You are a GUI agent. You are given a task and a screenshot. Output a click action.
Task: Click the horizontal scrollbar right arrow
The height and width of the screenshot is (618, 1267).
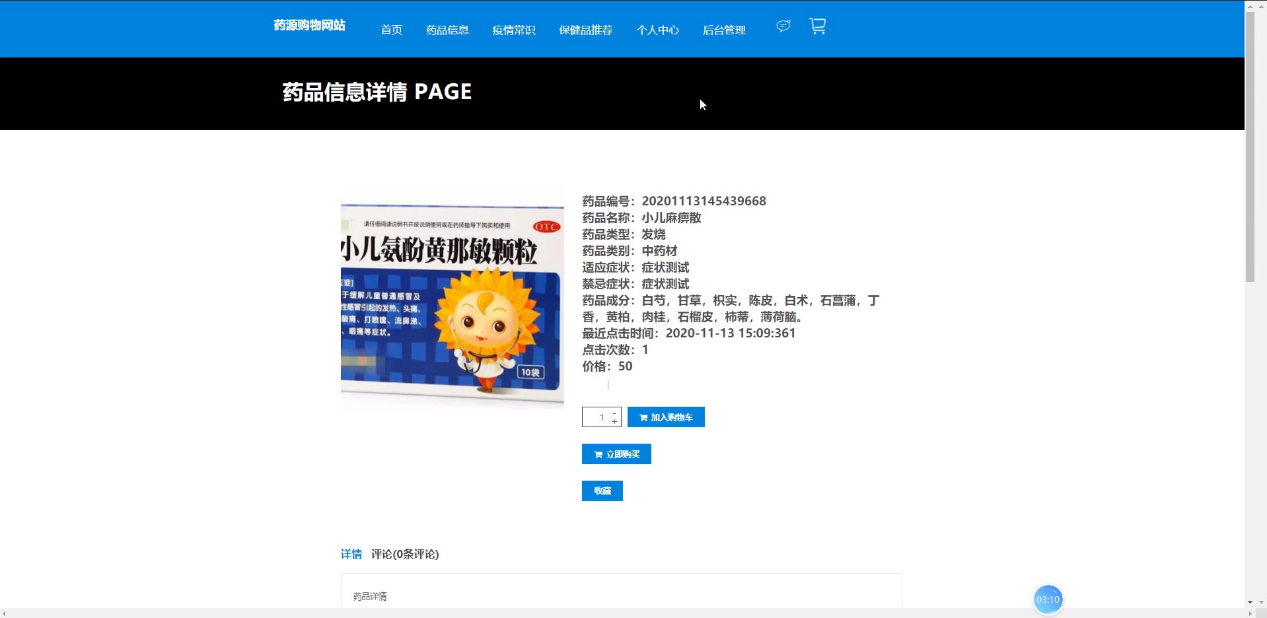pos(1250,613)
